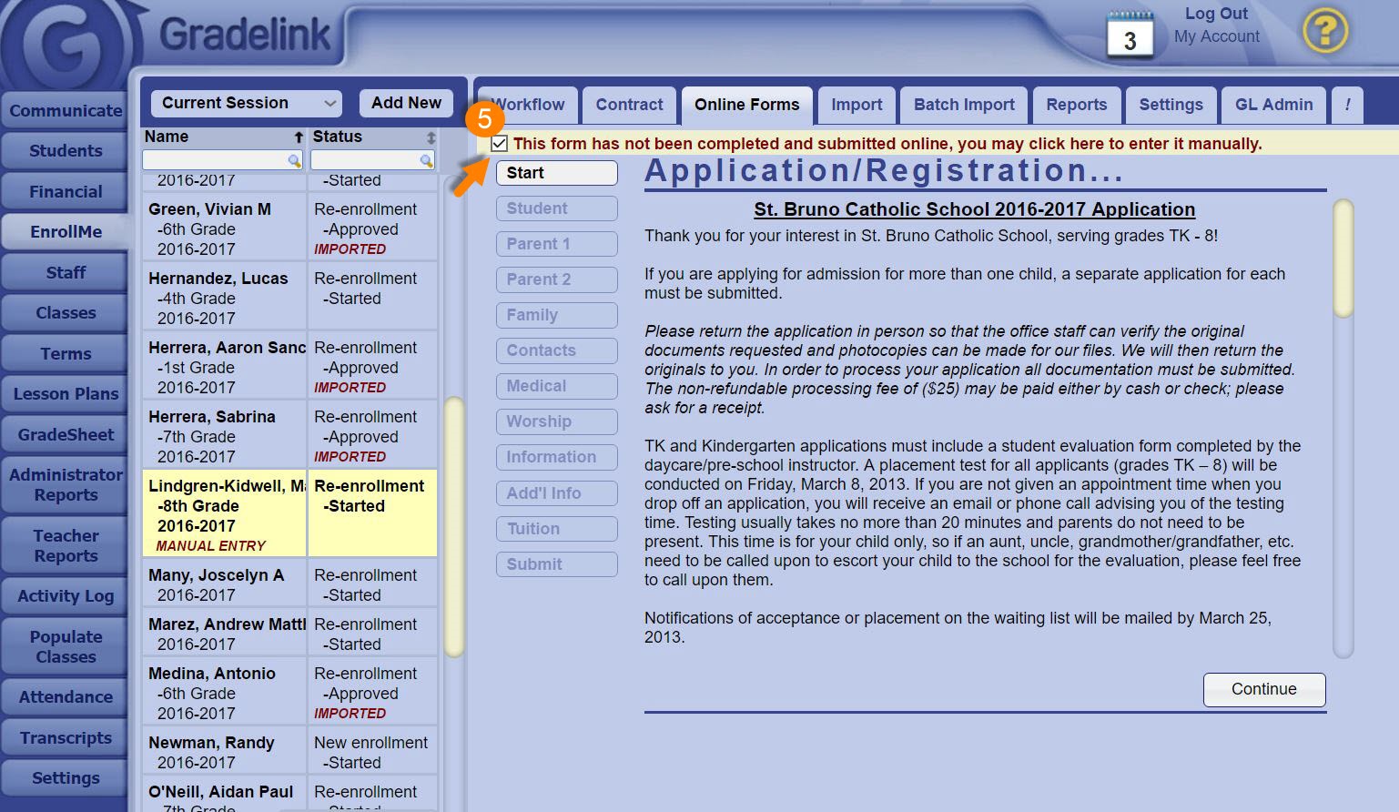Open Staff in the sidebar
This screenshot has width=1399, height=812.
(x=65, y=272)
